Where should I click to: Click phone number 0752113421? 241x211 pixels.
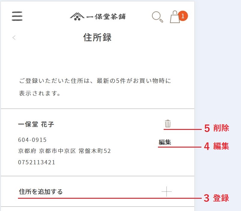coord(37,162)
